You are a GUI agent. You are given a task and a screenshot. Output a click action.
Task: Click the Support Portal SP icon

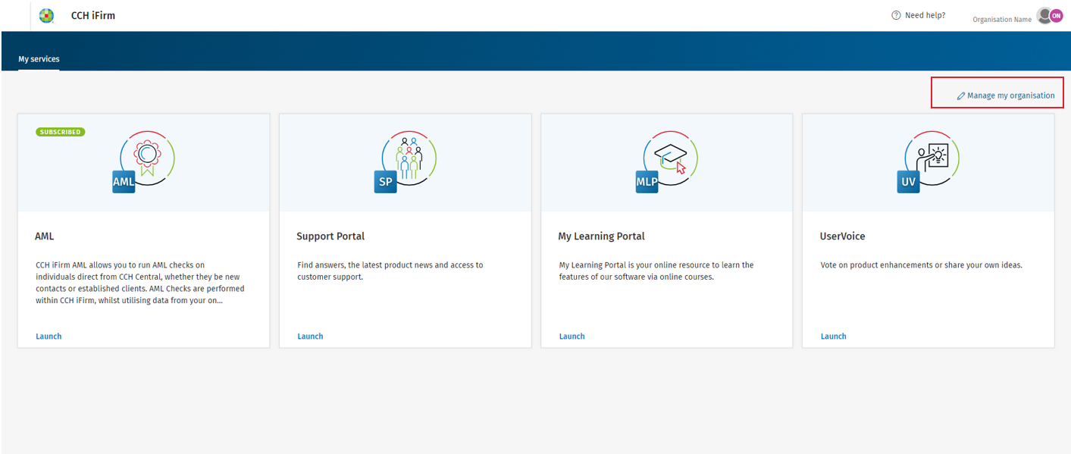(x=406, y=162)
